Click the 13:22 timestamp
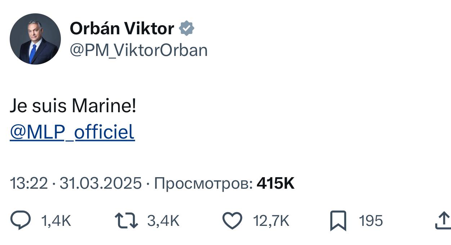 click(x=28, y=184)
